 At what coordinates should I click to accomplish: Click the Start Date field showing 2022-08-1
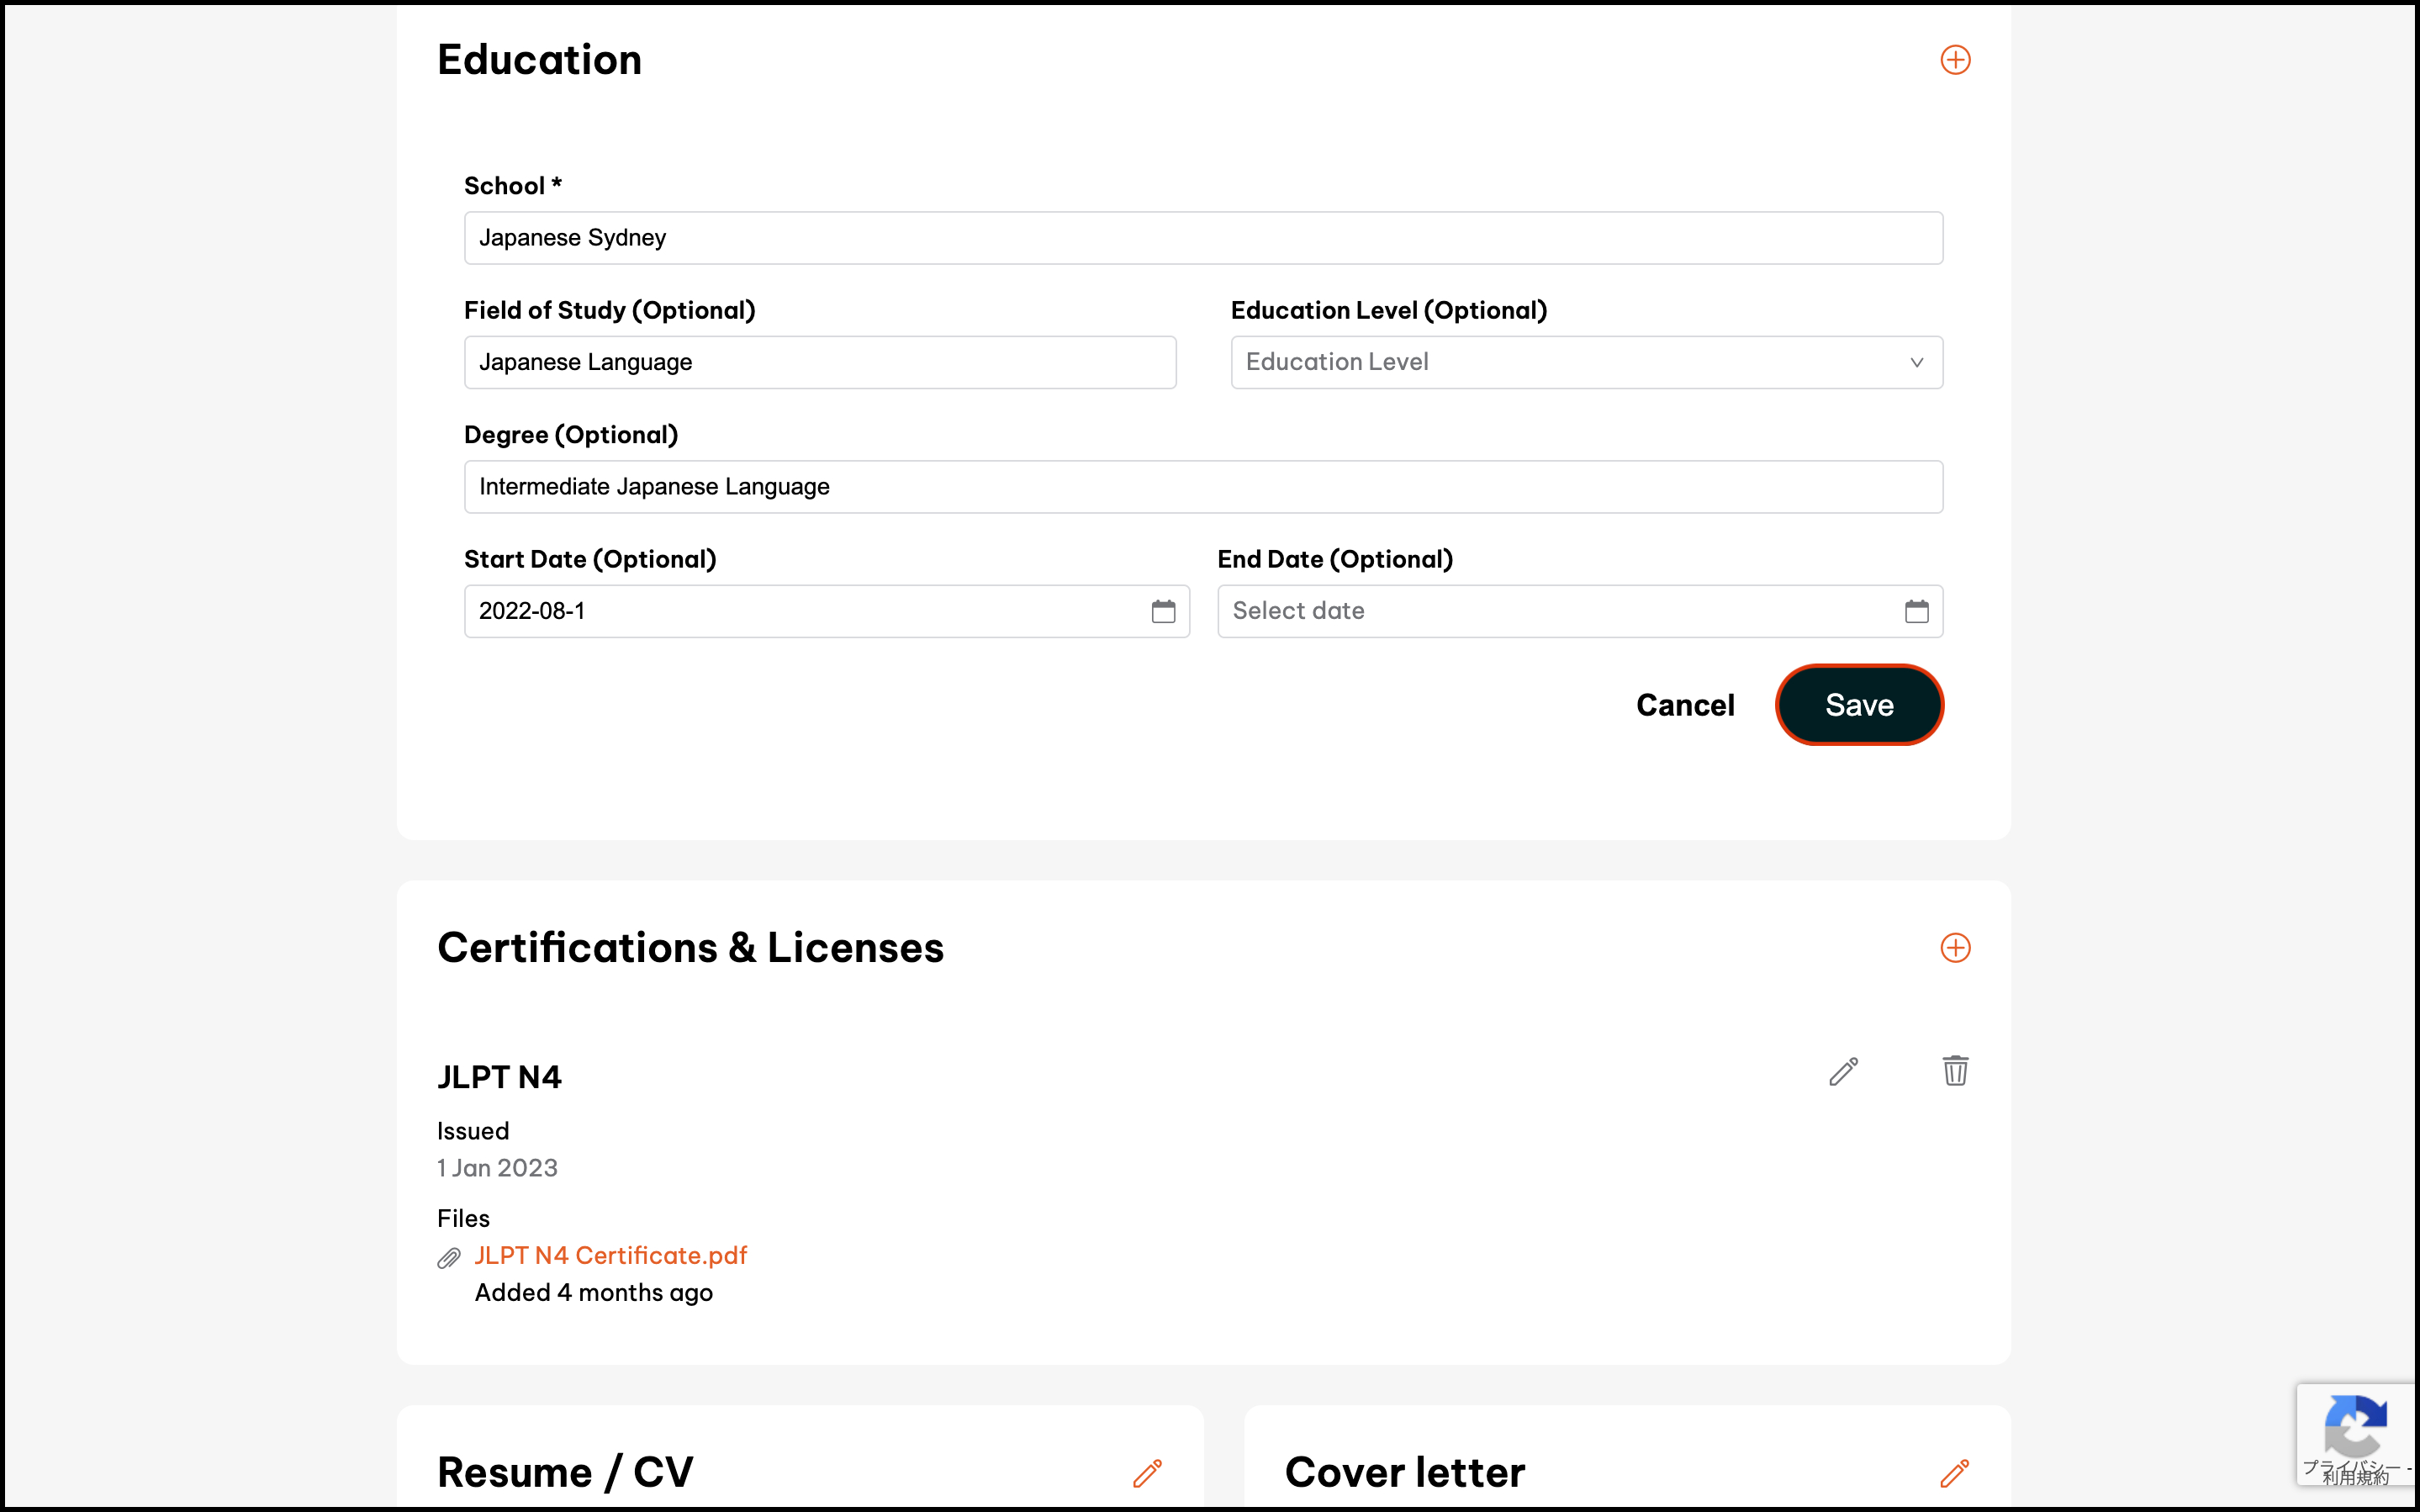click(800, 611)
